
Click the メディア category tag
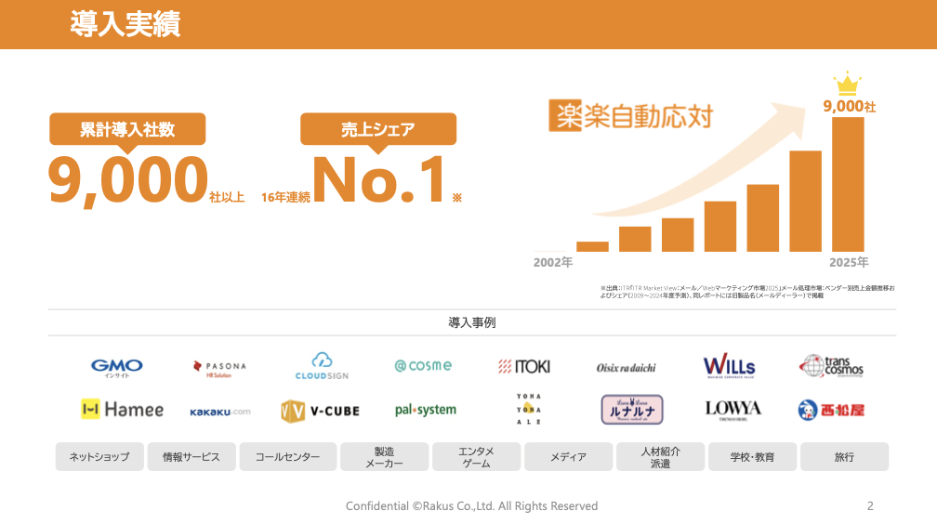568,456
